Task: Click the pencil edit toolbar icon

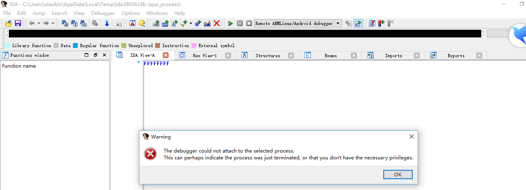Action: 207,23
